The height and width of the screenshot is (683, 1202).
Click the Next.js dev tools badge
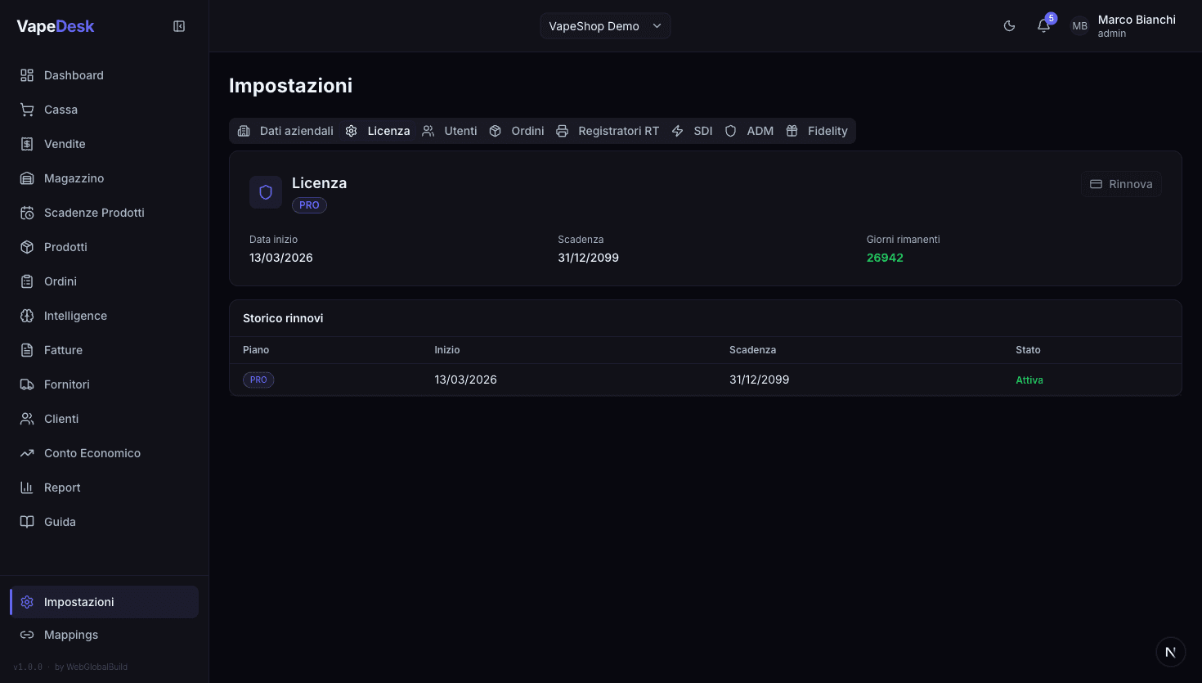[x=1170, y=652]
